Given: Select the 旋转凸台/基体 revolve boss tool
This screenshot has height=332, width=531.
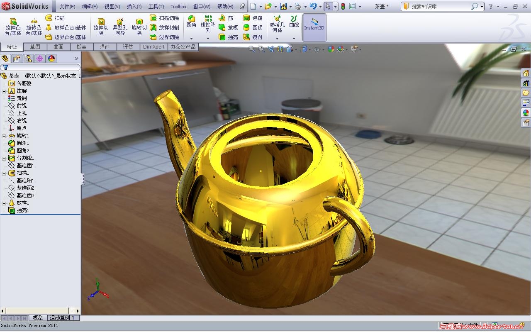Looking at the screenshot, I should (x=34, y=27).
